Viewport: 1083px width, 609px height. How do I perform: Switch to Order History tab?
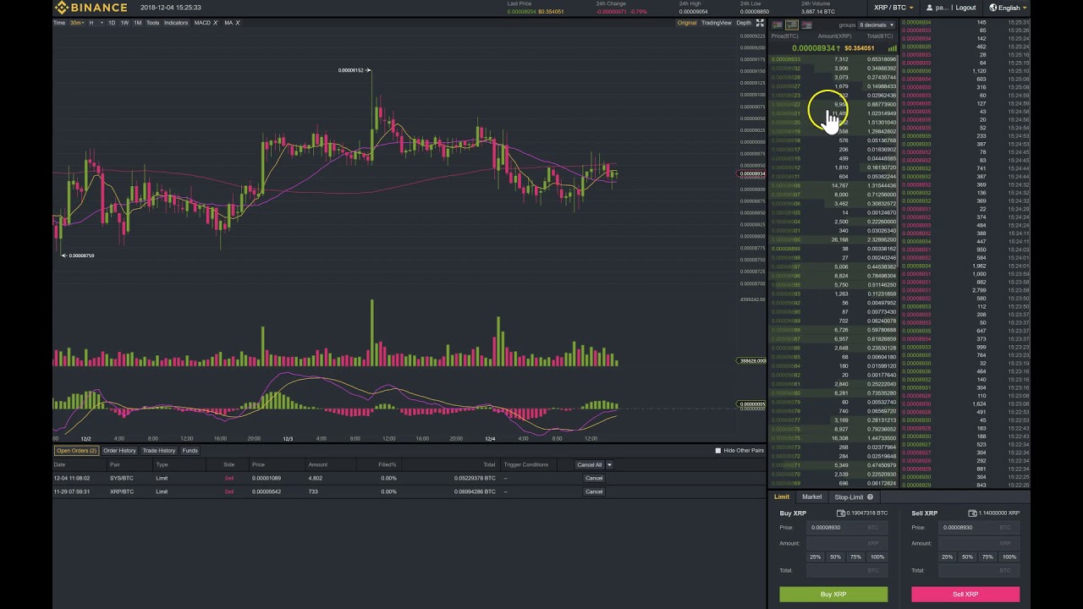[x=119, y=451]
